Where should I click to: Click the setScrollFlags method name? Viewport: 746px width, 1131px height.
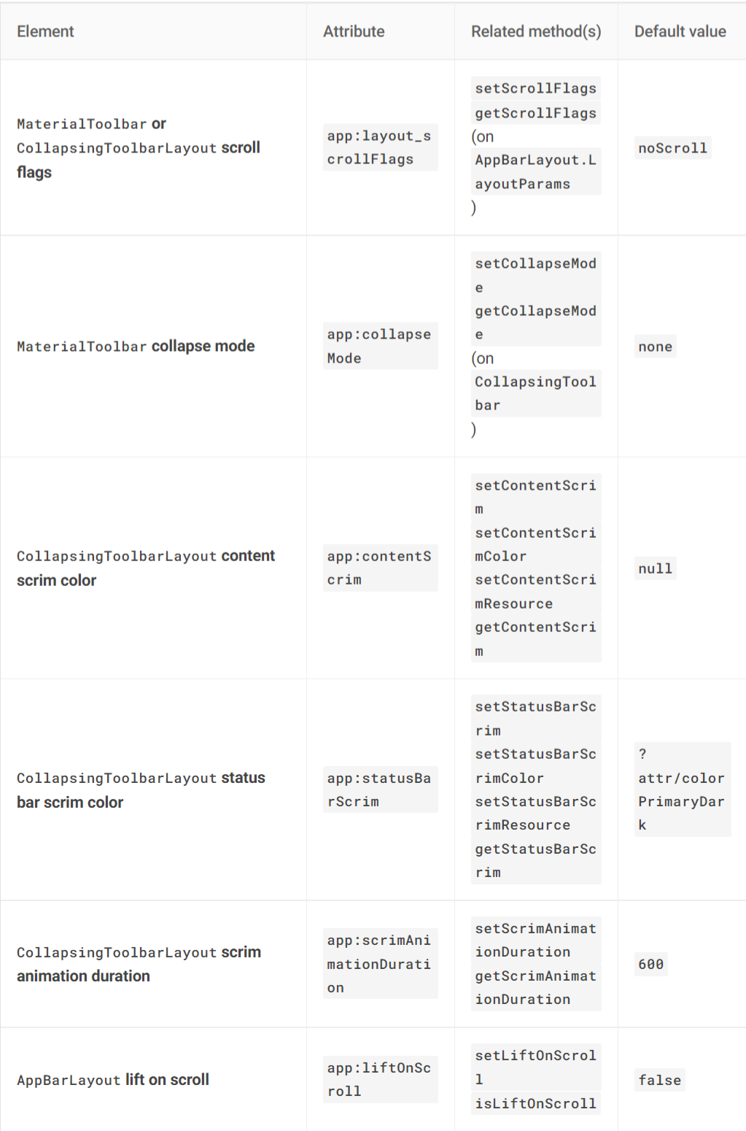536,88
